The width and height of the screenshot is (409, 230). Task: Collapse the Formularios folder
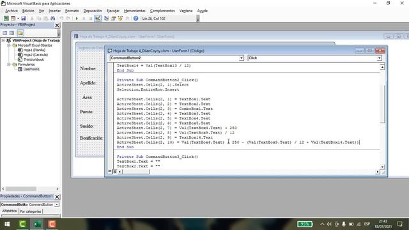point(9,64)
